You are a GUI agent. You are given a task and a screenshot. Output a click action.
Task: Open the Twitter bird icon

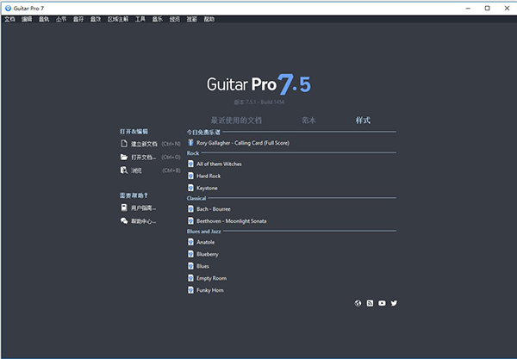point(394,303)
